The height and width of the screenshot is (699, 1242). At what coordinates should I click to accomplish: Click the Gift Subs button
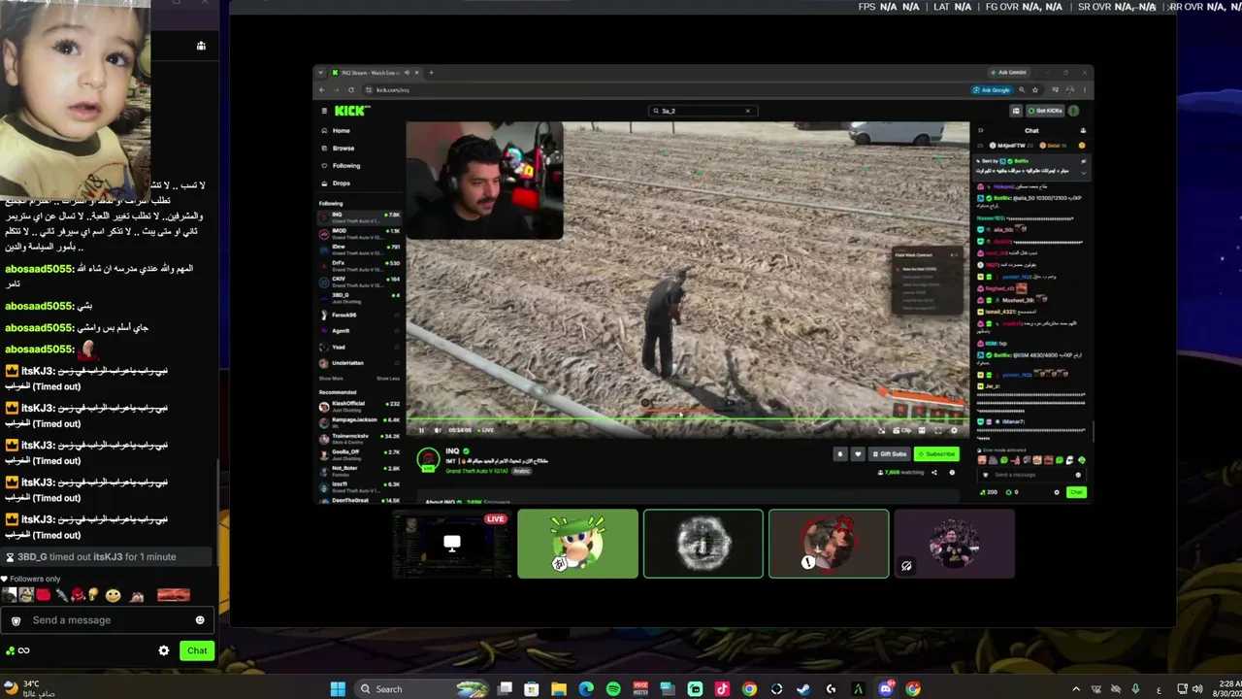click(x=889, y=454)
